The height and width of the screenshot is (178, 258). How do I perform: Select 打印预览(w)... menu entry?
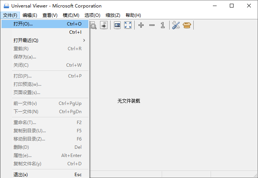pos(45,84)
